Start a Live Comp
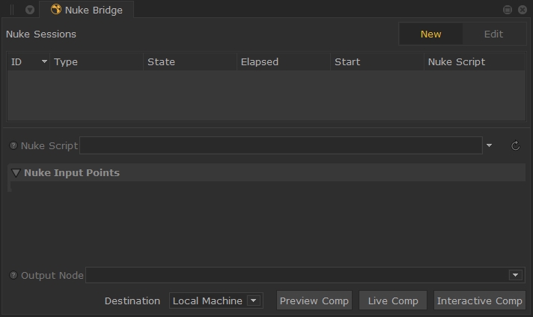This screenshot has width=533, height=317. [393, 301]
